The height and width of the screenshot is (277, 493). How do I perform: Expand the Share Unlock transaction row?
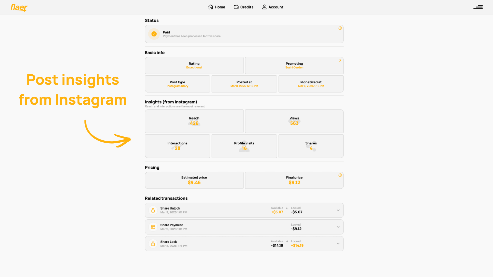tap(338, 210)
